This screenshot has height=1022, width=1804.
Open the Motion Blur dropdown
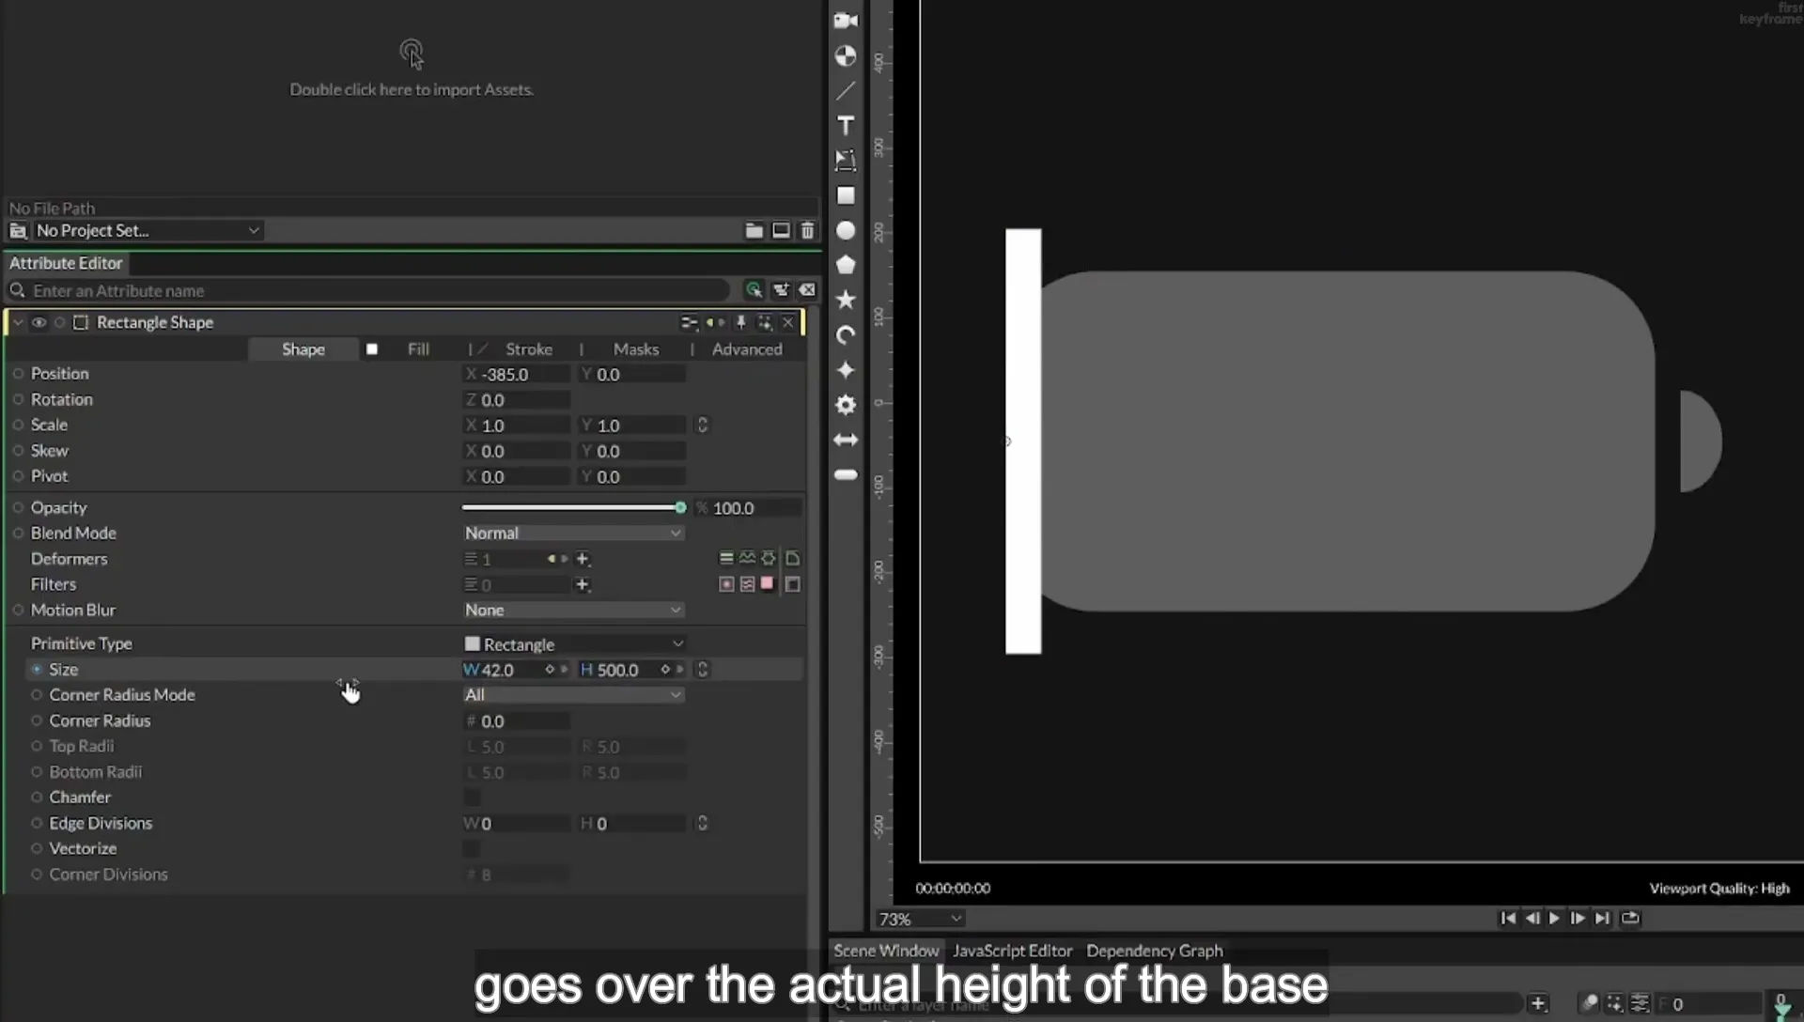click(x=573, y=610)
